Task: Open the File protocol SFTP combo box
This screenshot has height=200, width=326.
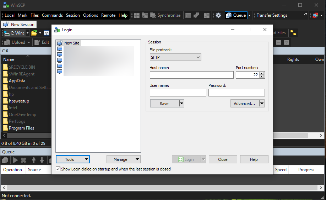Action: [x=175, y=57]
